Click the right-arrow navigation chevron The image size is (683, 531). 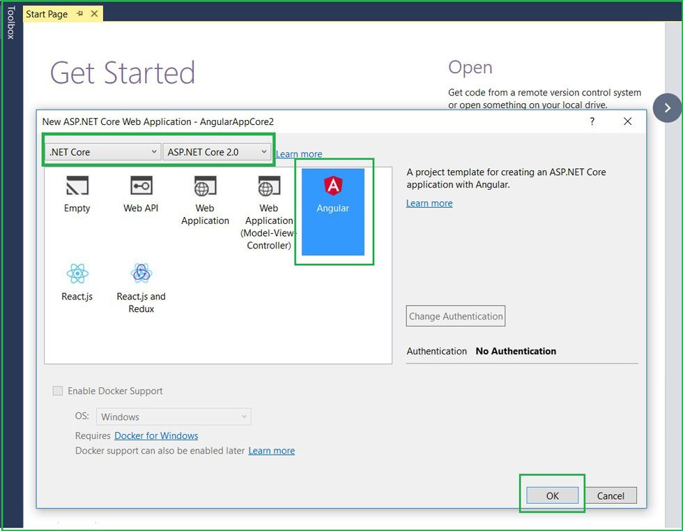pos(668,108)
